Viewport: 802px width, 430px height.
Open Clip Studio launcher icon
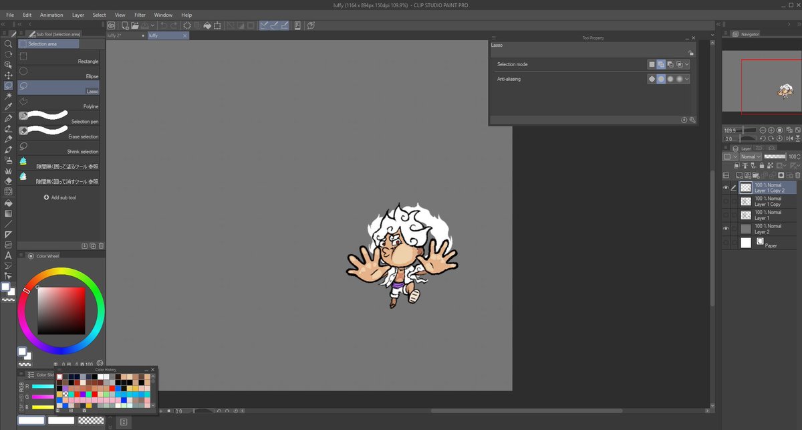click(112, 25)
